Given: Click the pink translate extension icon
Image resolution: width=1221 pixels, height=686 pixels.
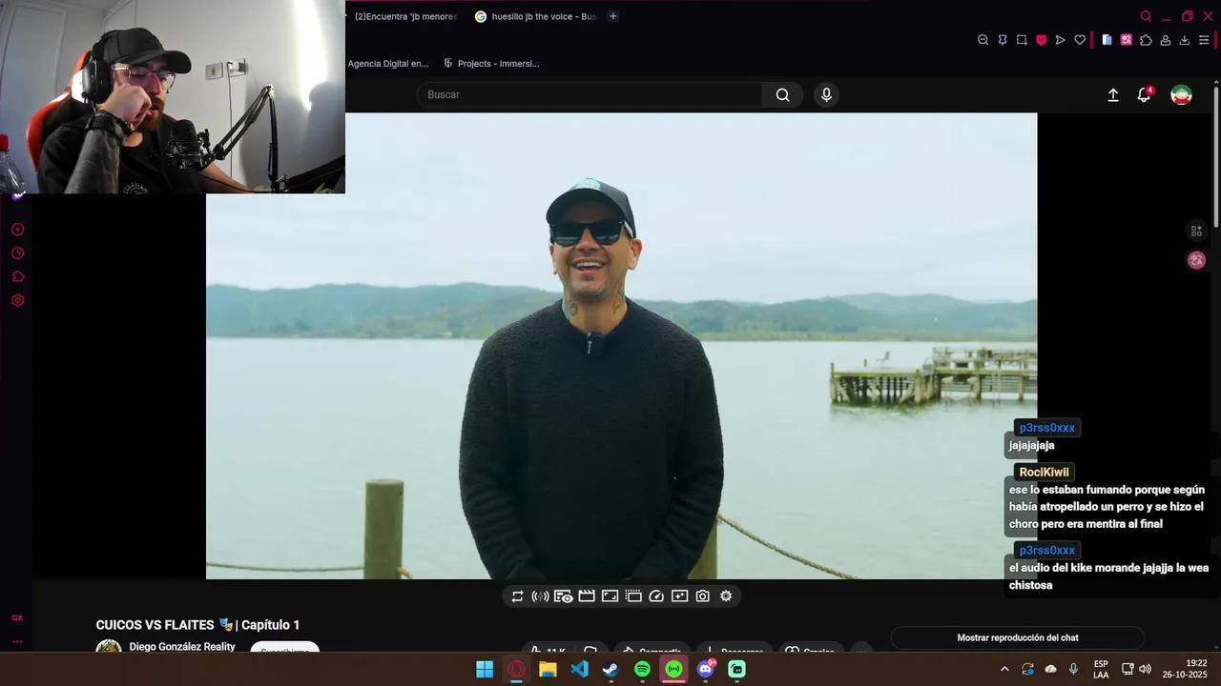Looking at the screenshot, I should 1127,40.
